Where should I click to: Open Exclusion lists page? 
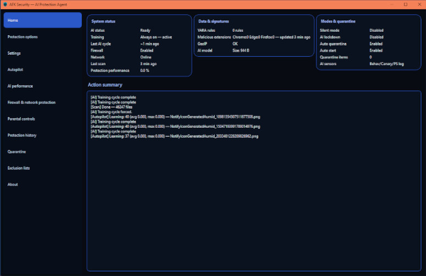point(42,168)
